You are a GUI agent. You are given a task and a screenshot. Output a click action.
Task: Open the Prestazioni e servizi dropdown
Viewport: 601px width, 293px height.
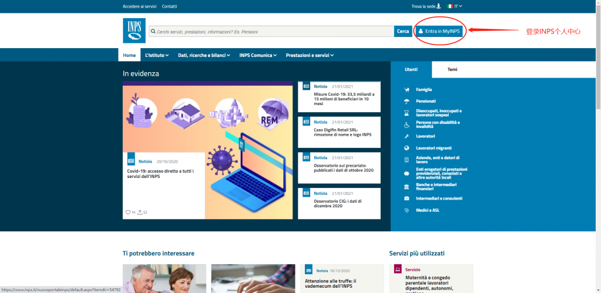(x=310, y=55)
